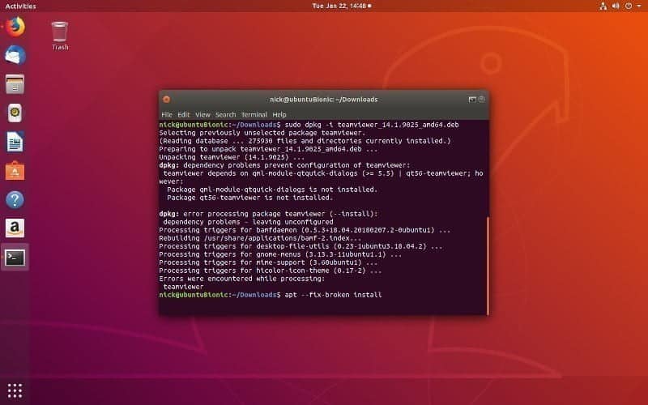Click 'Errors were encountered while processing' line
Screen dimensions: 648x405
241,279
